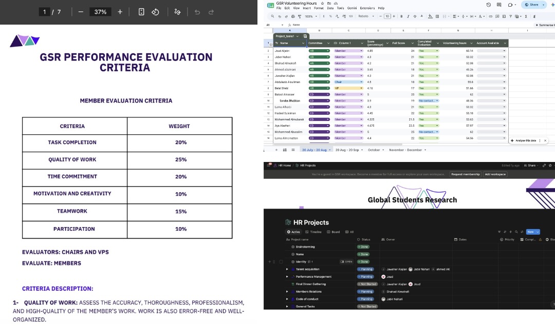This screenshot has width=555, height=327.
Task: Open the comments icon in Google Sheets
Action: click(x=499, y=5)
